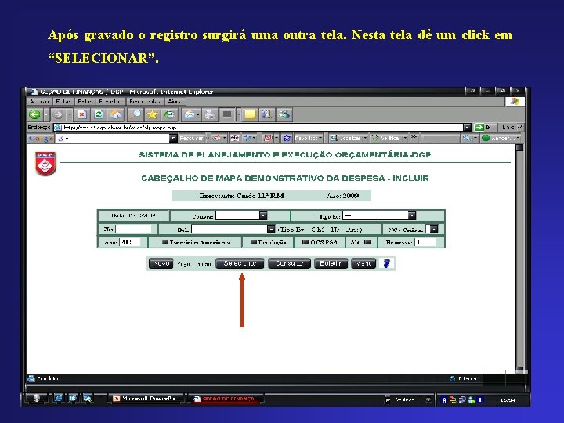The width and height of the screenshot is (564, 423).
Task: Click into the Nr input field
Action: tap(133, 229)
